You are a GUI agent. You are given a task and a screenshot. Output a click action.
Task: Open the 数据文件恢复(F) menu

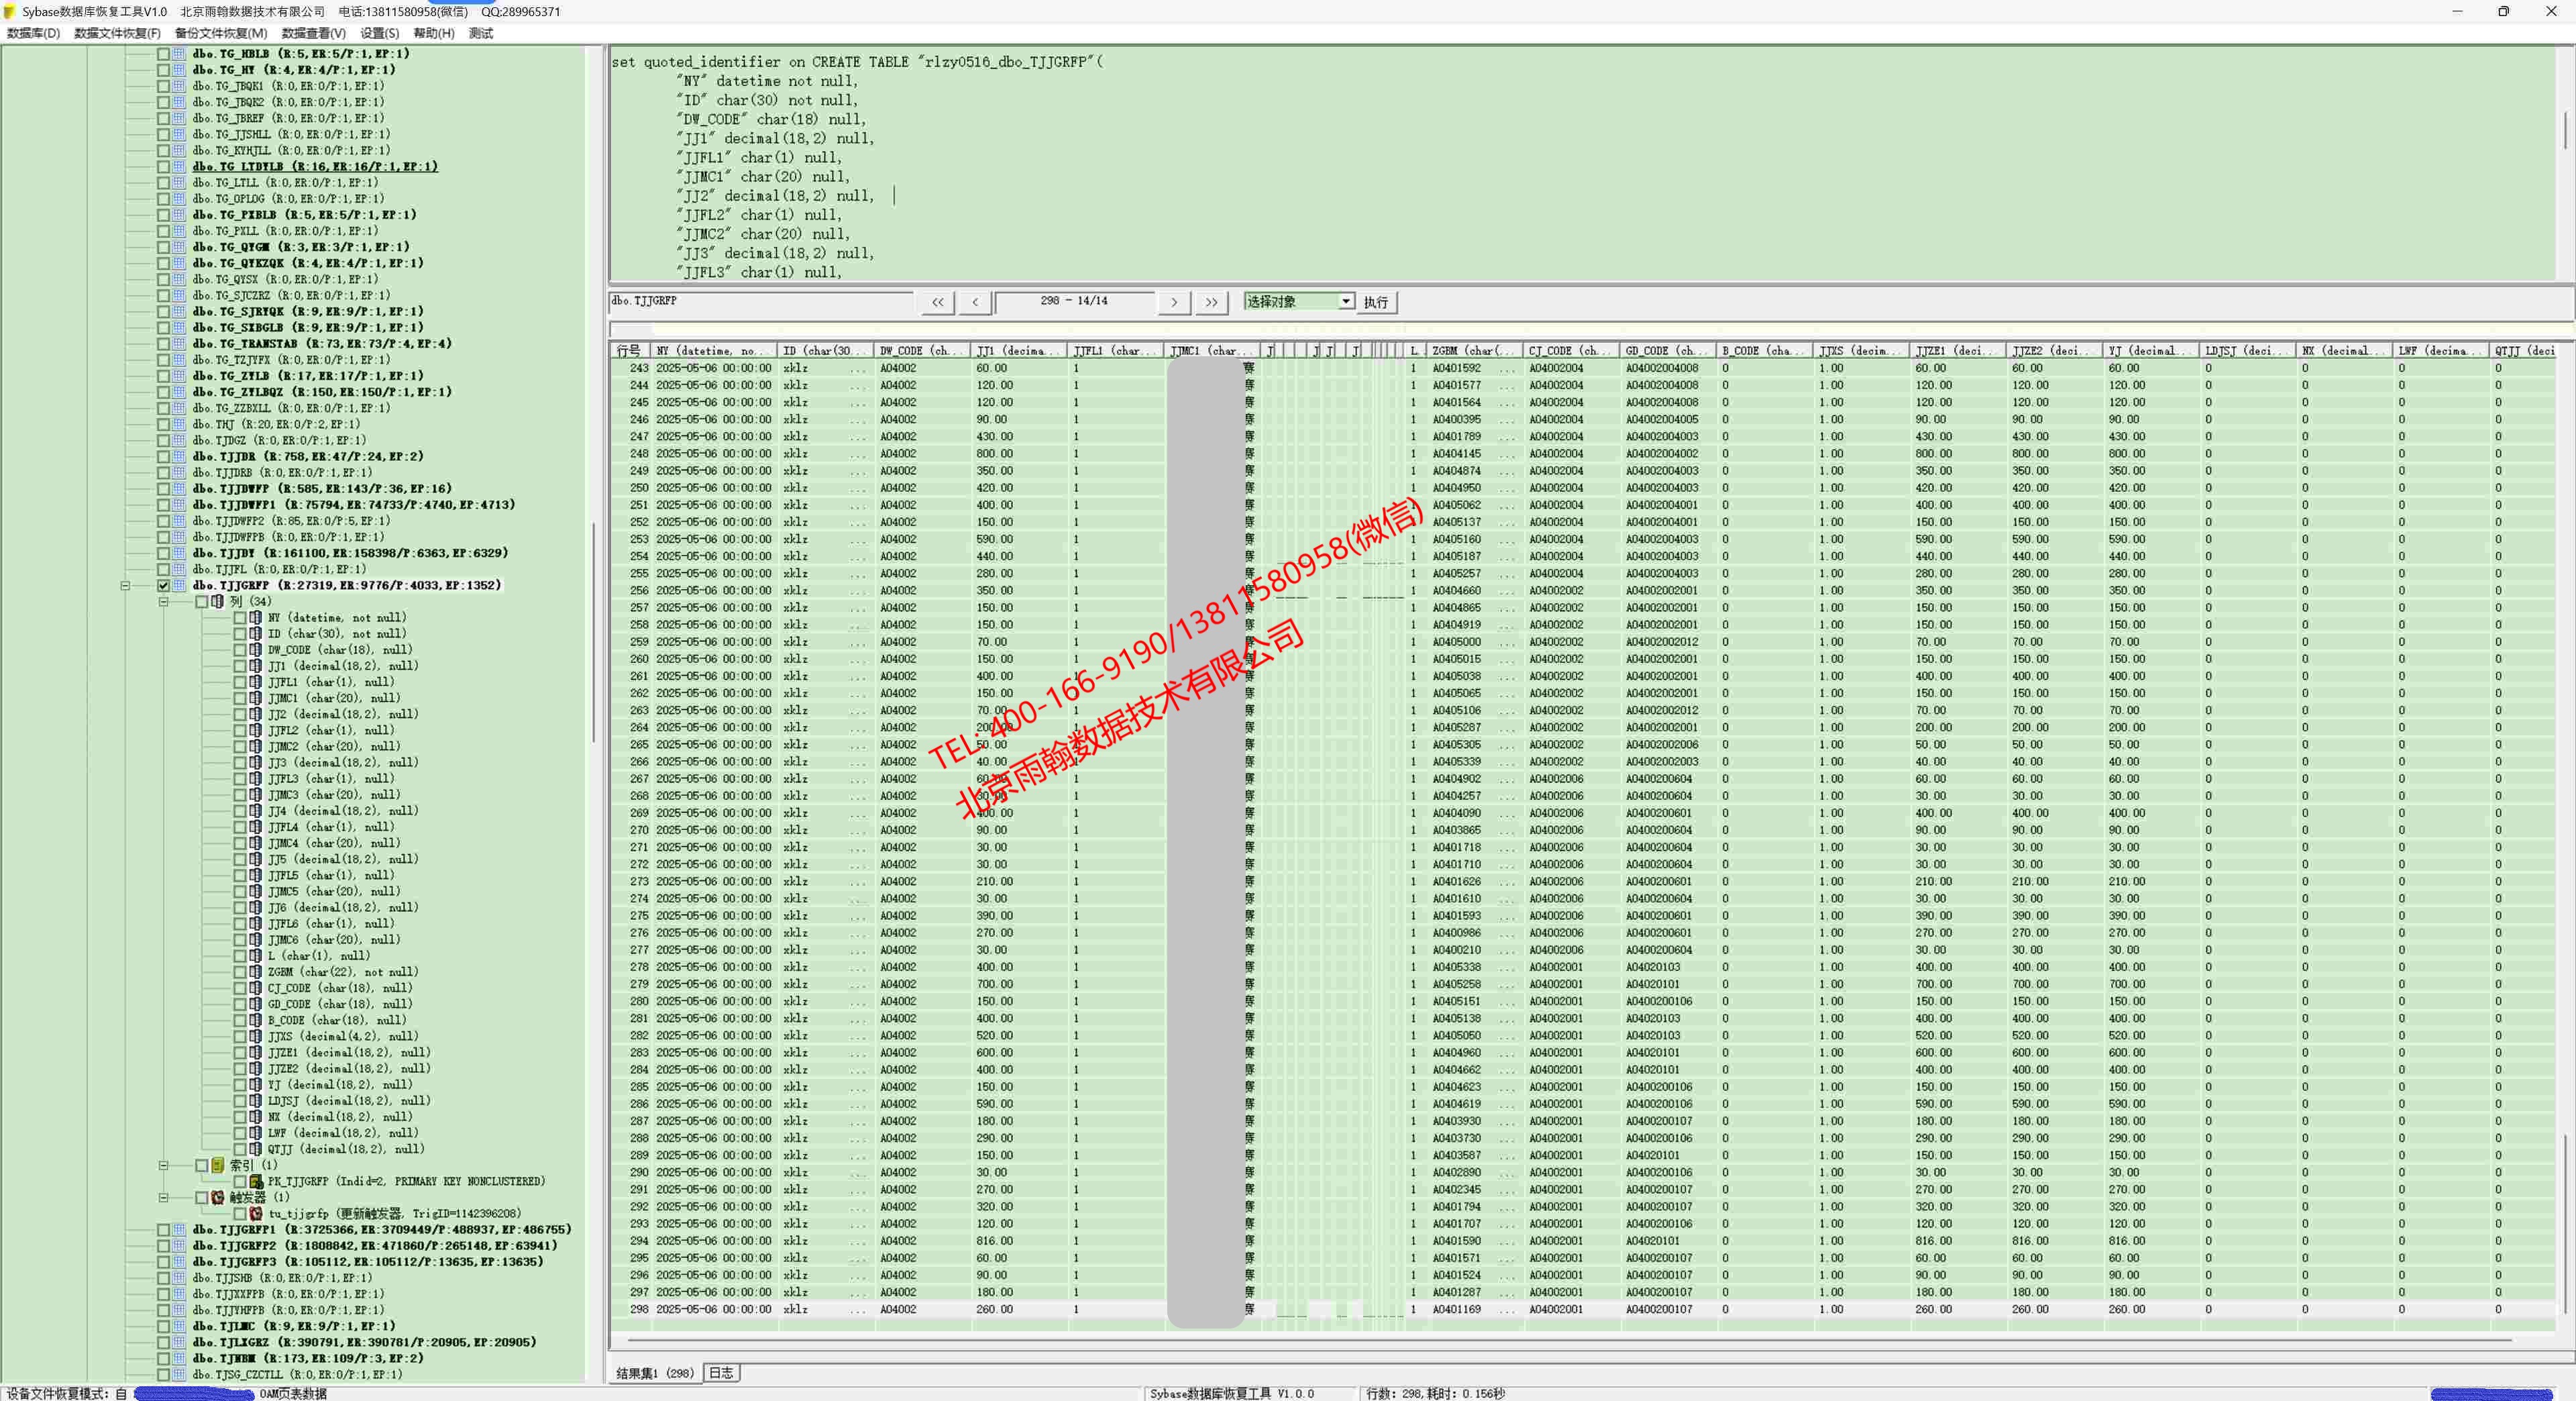pos(117,33)
